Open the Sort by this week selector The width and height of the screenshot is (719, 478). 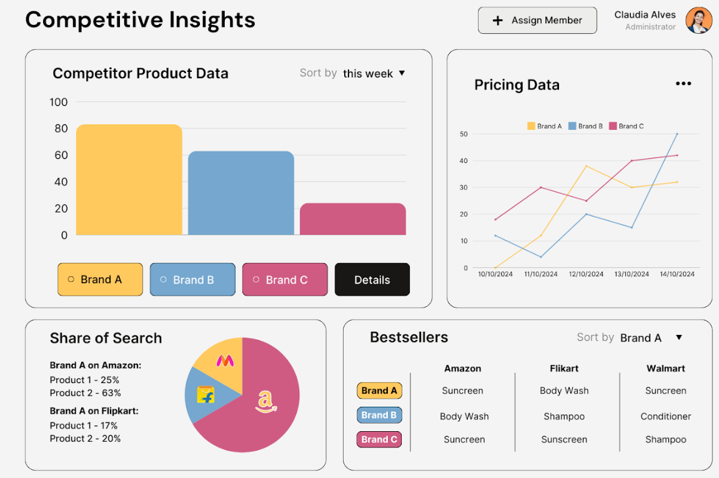click(352, 73)
